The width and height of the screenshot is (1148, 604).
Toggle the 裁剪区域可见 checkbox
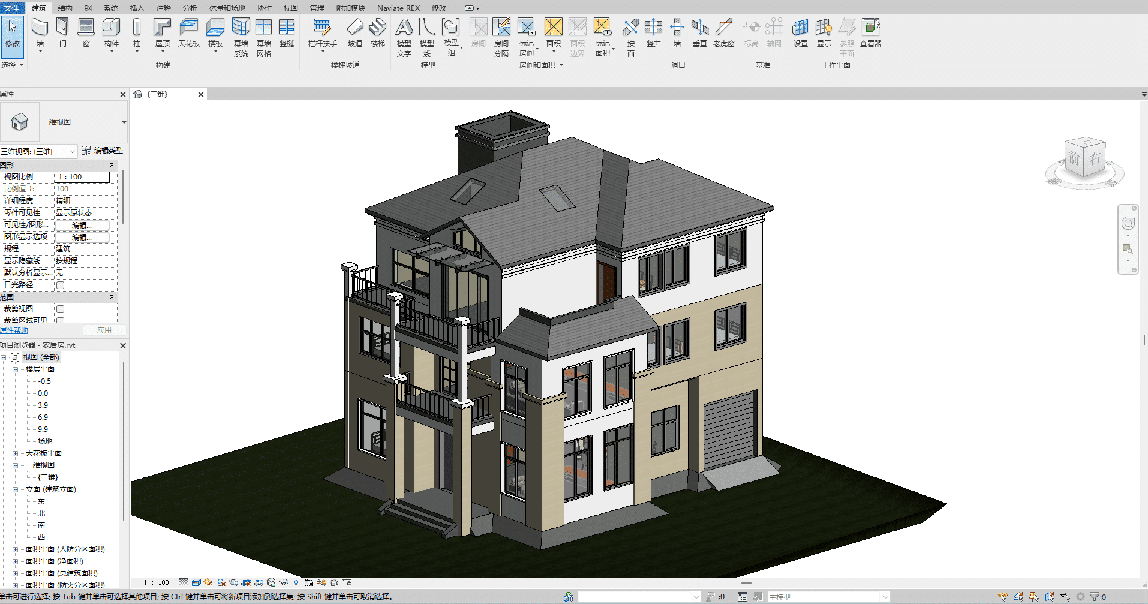coord(60,320)
